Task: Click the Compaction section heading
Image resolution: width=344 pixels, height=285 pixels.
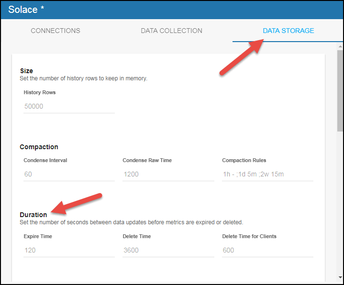Action: (x=39, y=147)
